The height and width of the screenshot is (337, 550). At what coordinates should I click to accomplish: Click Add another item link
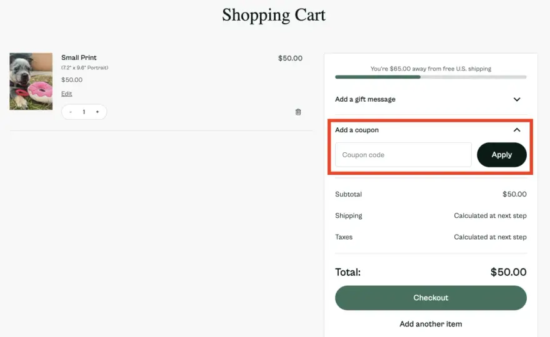pyautogui.click(x=431, y=324)
